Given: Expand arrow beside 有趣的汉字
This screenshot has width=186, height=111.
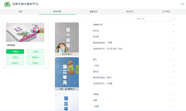Looking at the screenshot, I should click(174, 25).
